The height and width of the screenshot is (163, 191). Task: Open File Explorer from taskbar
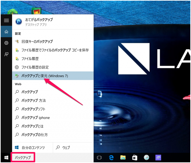[123, 158]
